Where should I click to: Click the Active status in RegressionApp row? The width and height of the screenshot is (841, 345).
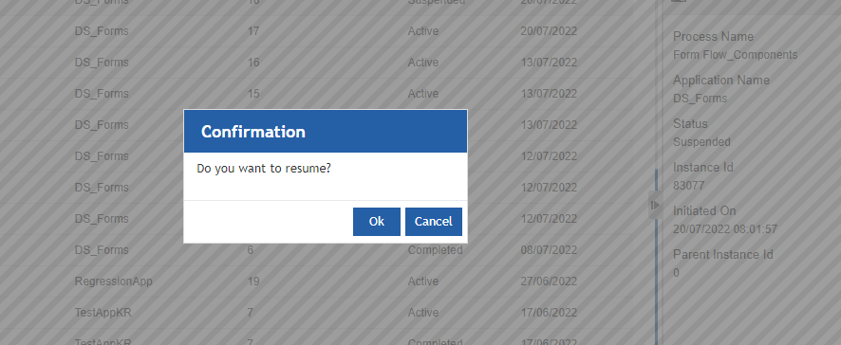point(423,281)
